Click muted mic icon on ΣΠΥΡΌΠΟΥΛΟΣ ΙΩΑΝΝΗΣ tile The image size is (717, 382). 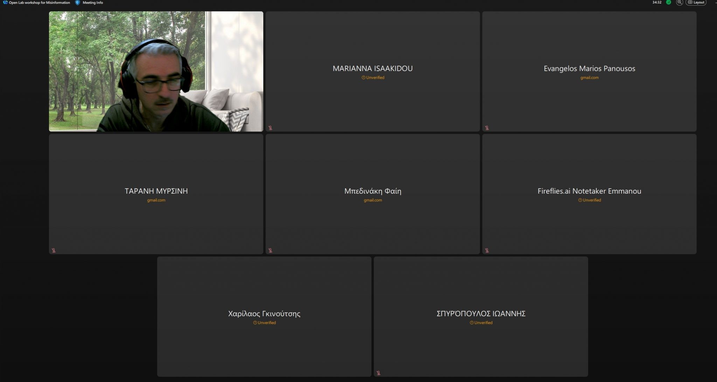[378, 373]
